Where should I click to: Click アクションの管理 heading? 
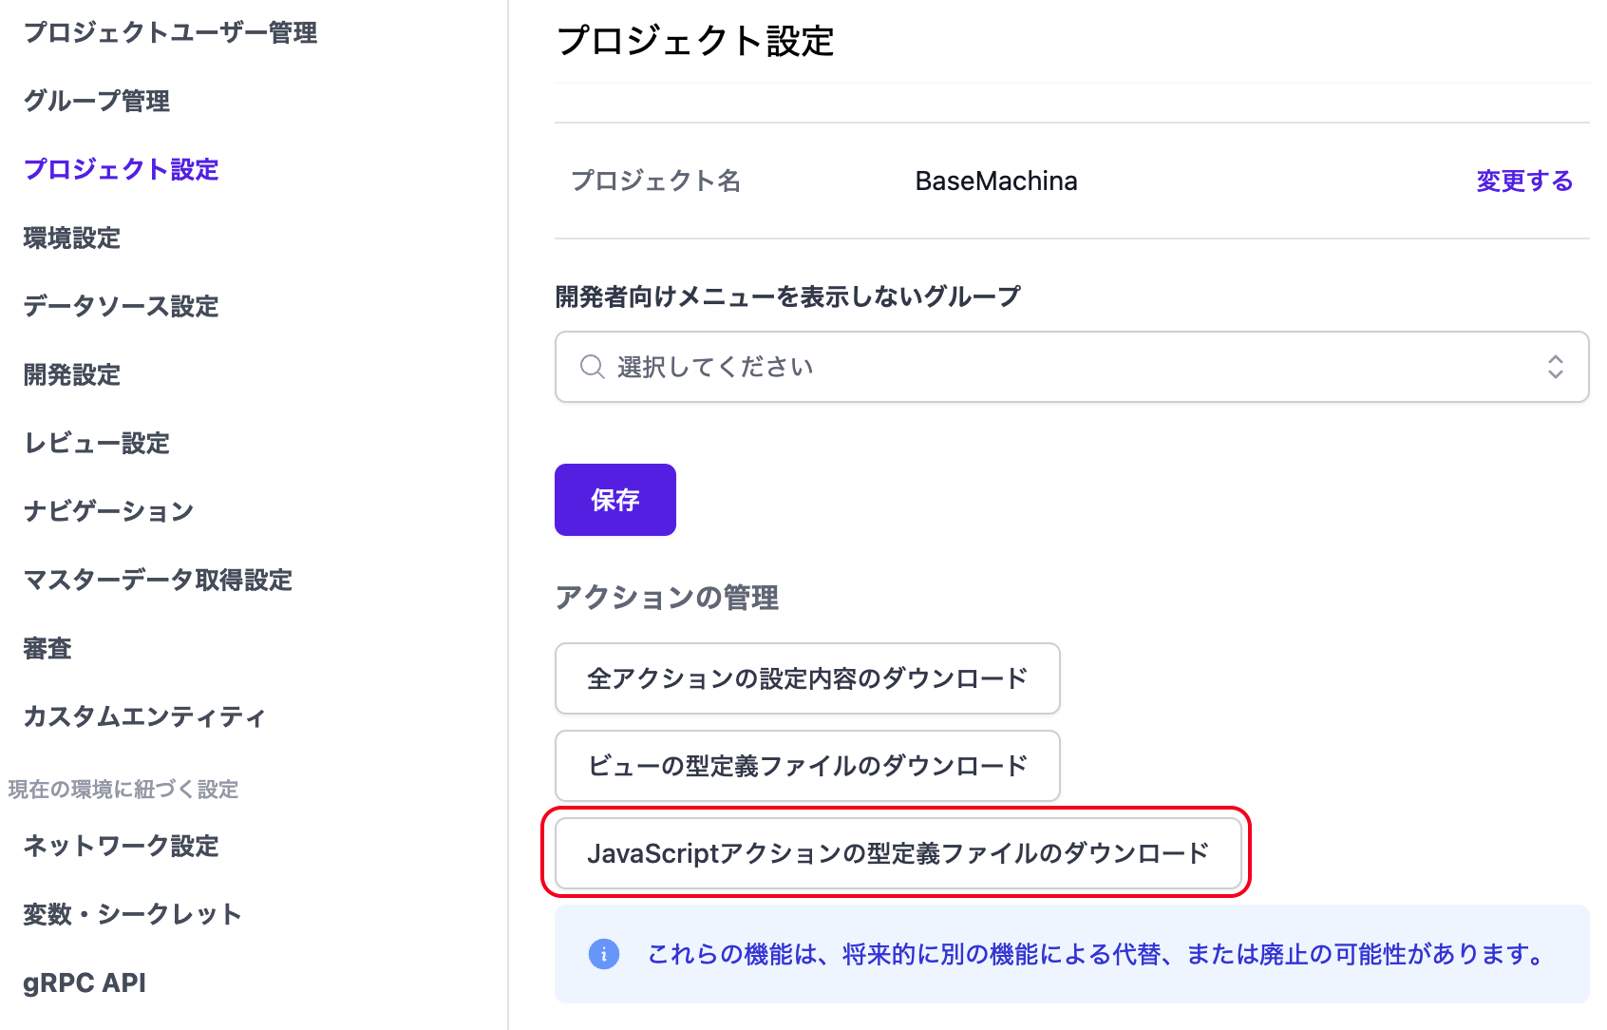click(x=667, y=597)
